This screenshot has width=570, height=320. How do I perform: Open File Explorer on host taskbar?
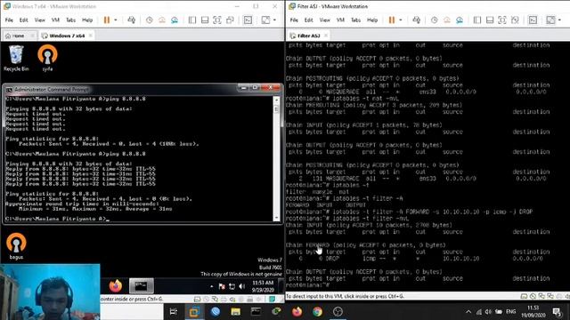(x=235, y=311)
